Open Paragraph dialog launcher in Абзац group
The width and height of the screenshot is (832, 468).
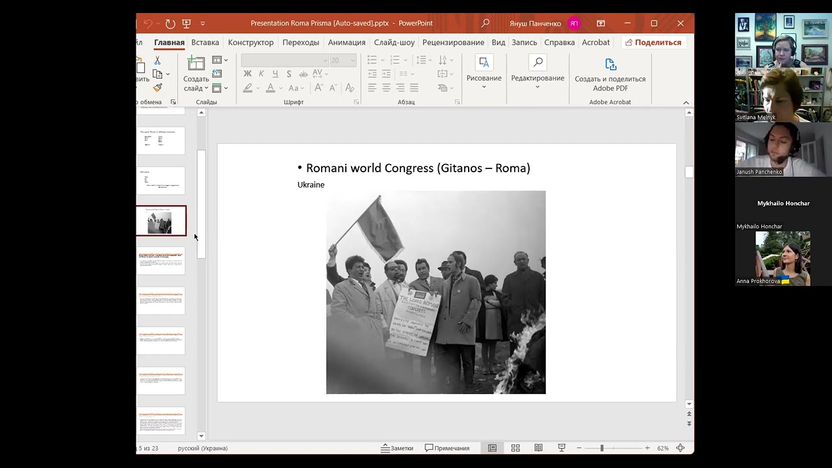458,102
